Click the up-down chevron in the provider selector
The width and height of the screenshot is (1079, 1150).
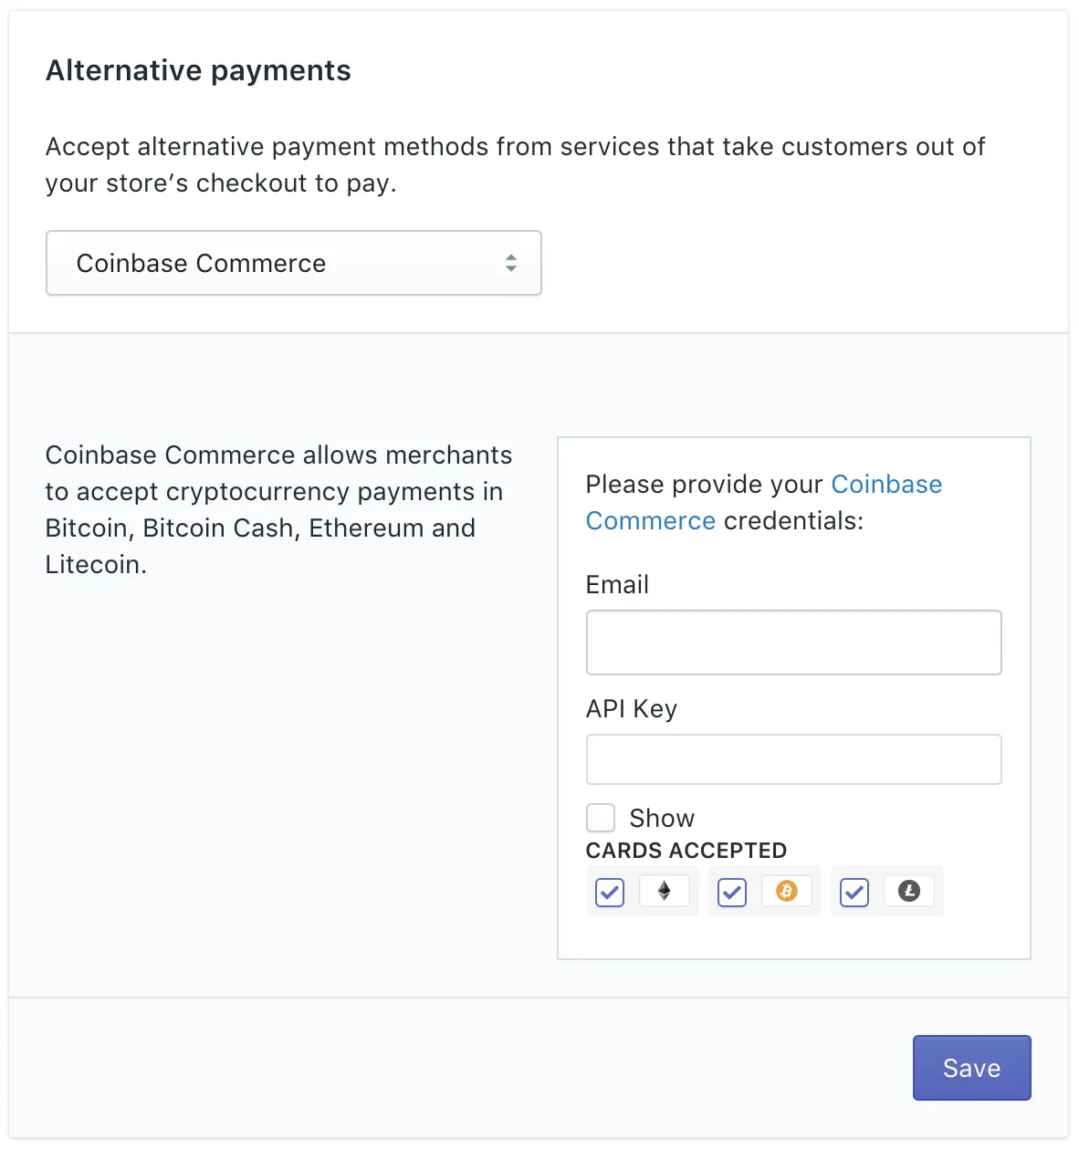pos(512,263)
